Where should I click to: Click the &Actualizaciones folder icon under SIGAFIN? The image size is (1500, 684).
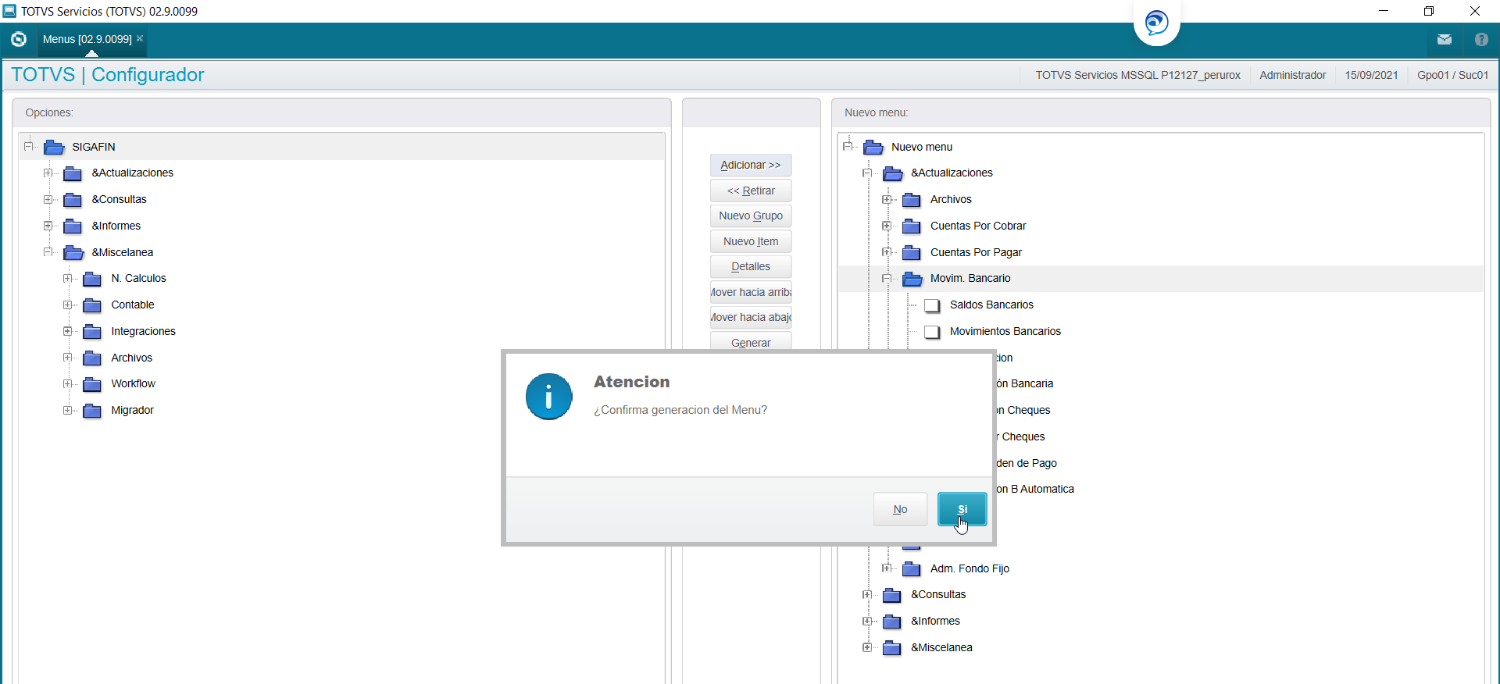coord(73,173)
